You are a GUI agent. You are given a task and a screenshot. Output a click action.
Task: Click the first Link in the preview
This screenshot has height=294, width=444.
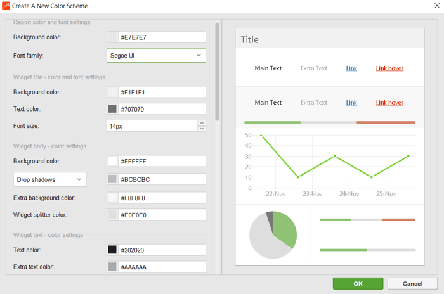[x=351, y=68]
